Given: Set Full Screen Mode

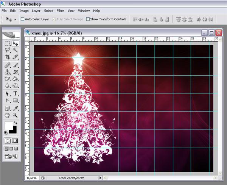Looking at the screenshot, I should click(16, 149).
